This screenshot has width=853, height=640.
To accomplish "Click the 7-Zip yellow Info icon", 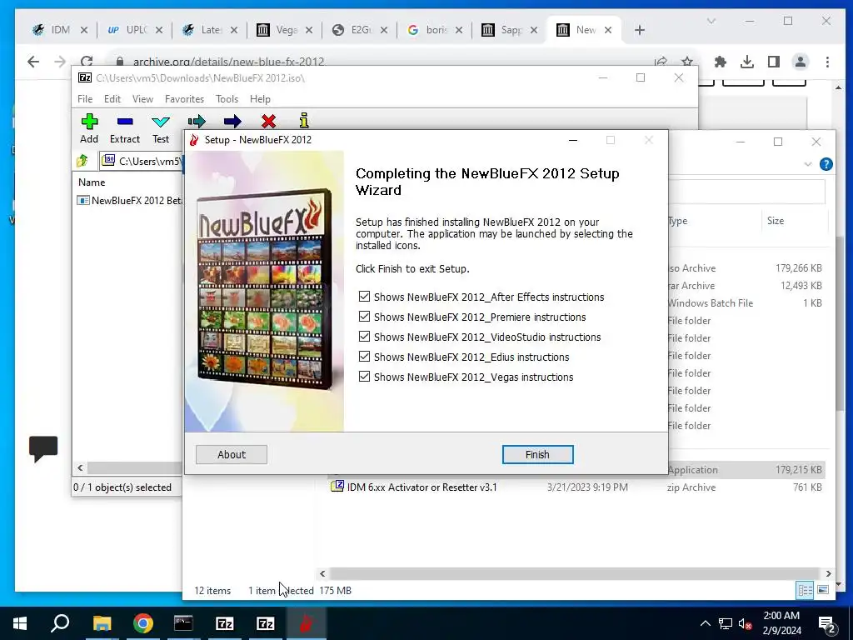I will click(304, 121).
